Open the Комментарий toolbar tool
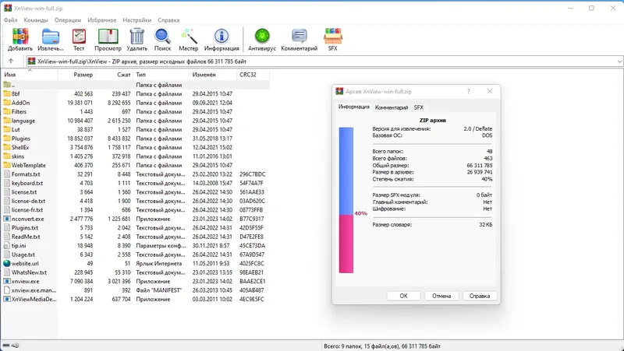This screenshot has width=624, height=351. tap(300, 36)
